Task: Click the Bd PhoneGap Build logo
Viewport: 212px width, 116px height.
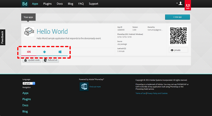Action: point(25,4)
